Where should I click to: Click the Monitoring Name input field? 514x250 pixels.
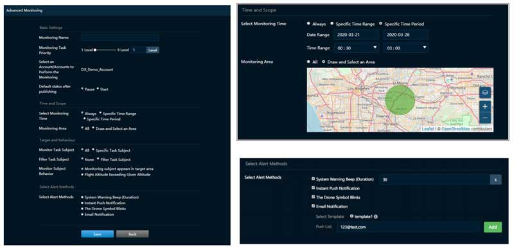click(x=120, y=38)
